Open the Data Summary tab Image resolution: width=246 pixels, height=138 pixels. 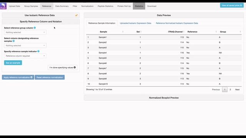pyautogui.click(x=62, y=6)
